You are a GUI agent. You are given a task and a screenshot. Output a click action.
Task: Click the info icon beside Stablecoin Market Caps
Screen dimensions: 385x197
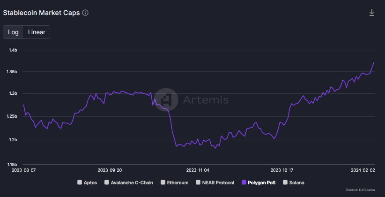pyautogui.click(x=85, y=13)
